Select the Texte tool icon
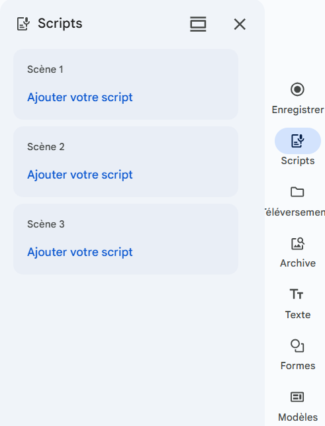Viewport: 325px width, 426px height. (x=297, y=294)
